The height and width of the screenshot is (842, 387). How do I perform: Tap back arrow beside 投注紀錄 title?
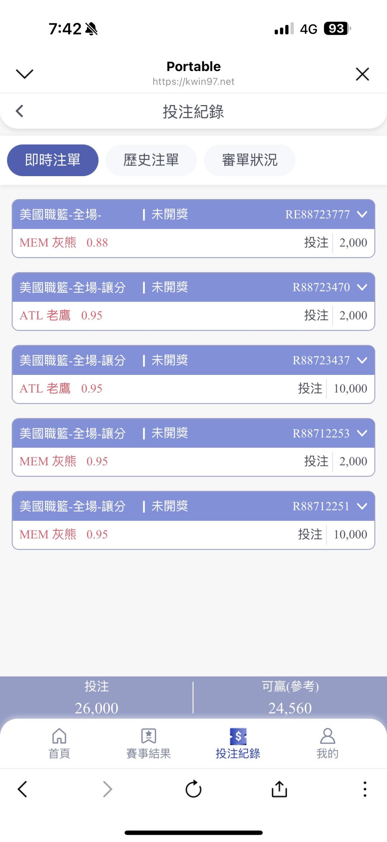[20, 111]
